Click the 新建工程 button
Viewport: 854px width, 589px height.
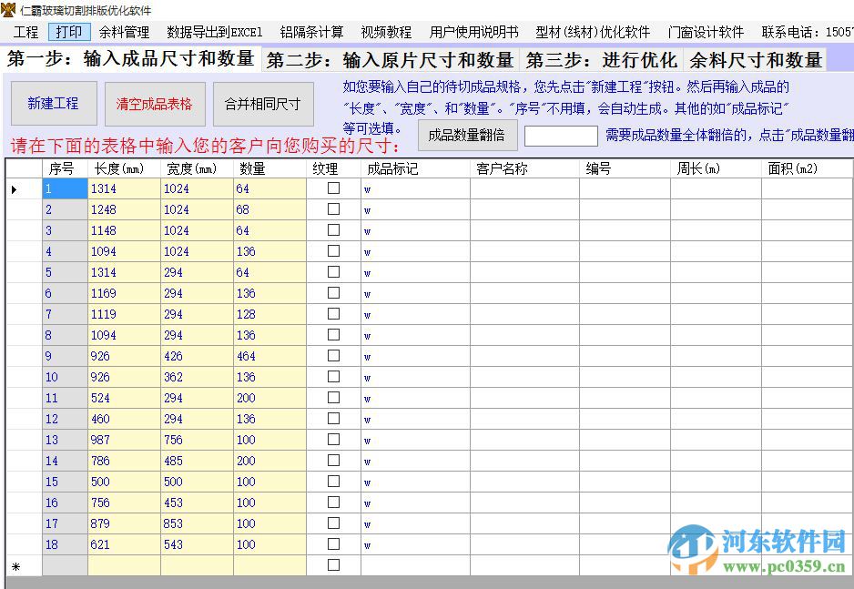(54, 104)
